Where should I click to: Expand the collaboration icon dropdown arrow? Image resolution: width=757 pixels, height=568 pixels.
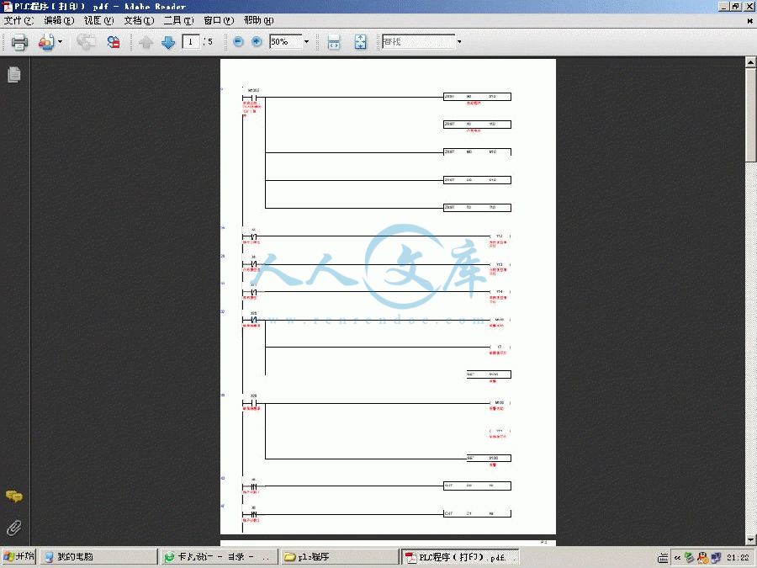coord(61,42)
